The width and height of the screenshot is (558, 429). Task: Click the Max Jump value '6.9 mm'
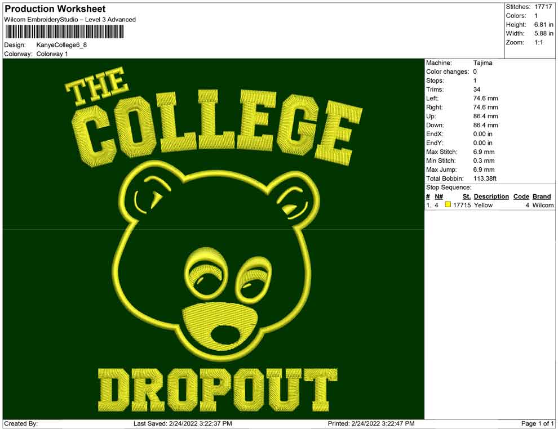[x=484, y=169]
